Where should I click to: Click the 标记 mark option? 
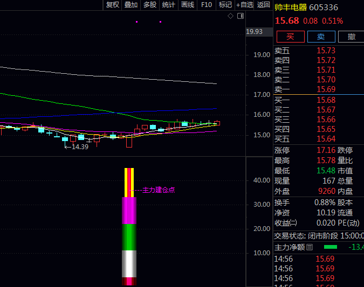click(x=225, y=5)
